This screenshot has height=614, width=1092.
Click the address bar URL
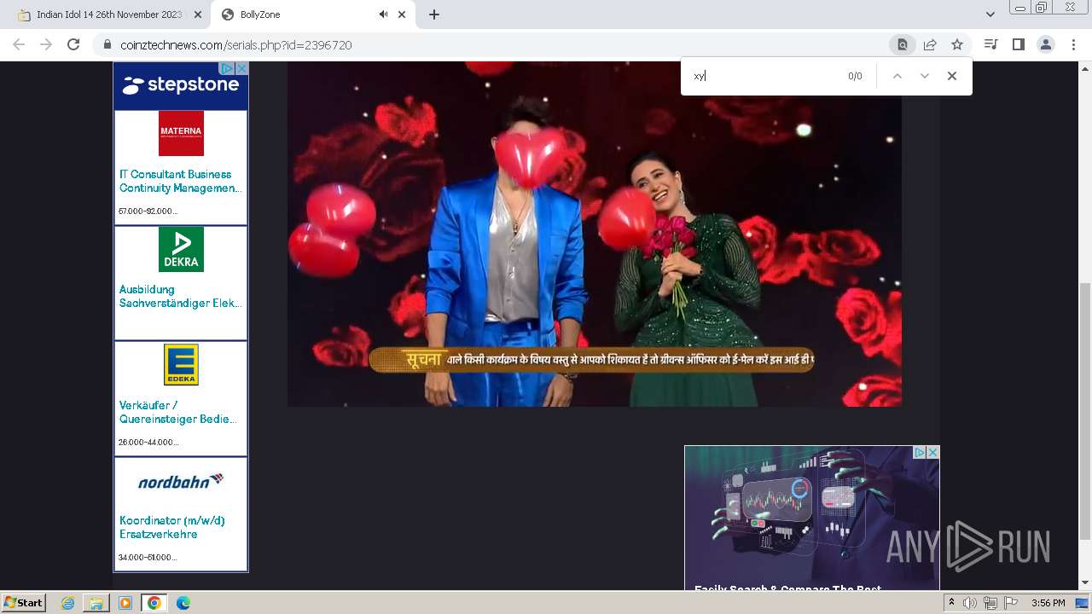(236, 45)
